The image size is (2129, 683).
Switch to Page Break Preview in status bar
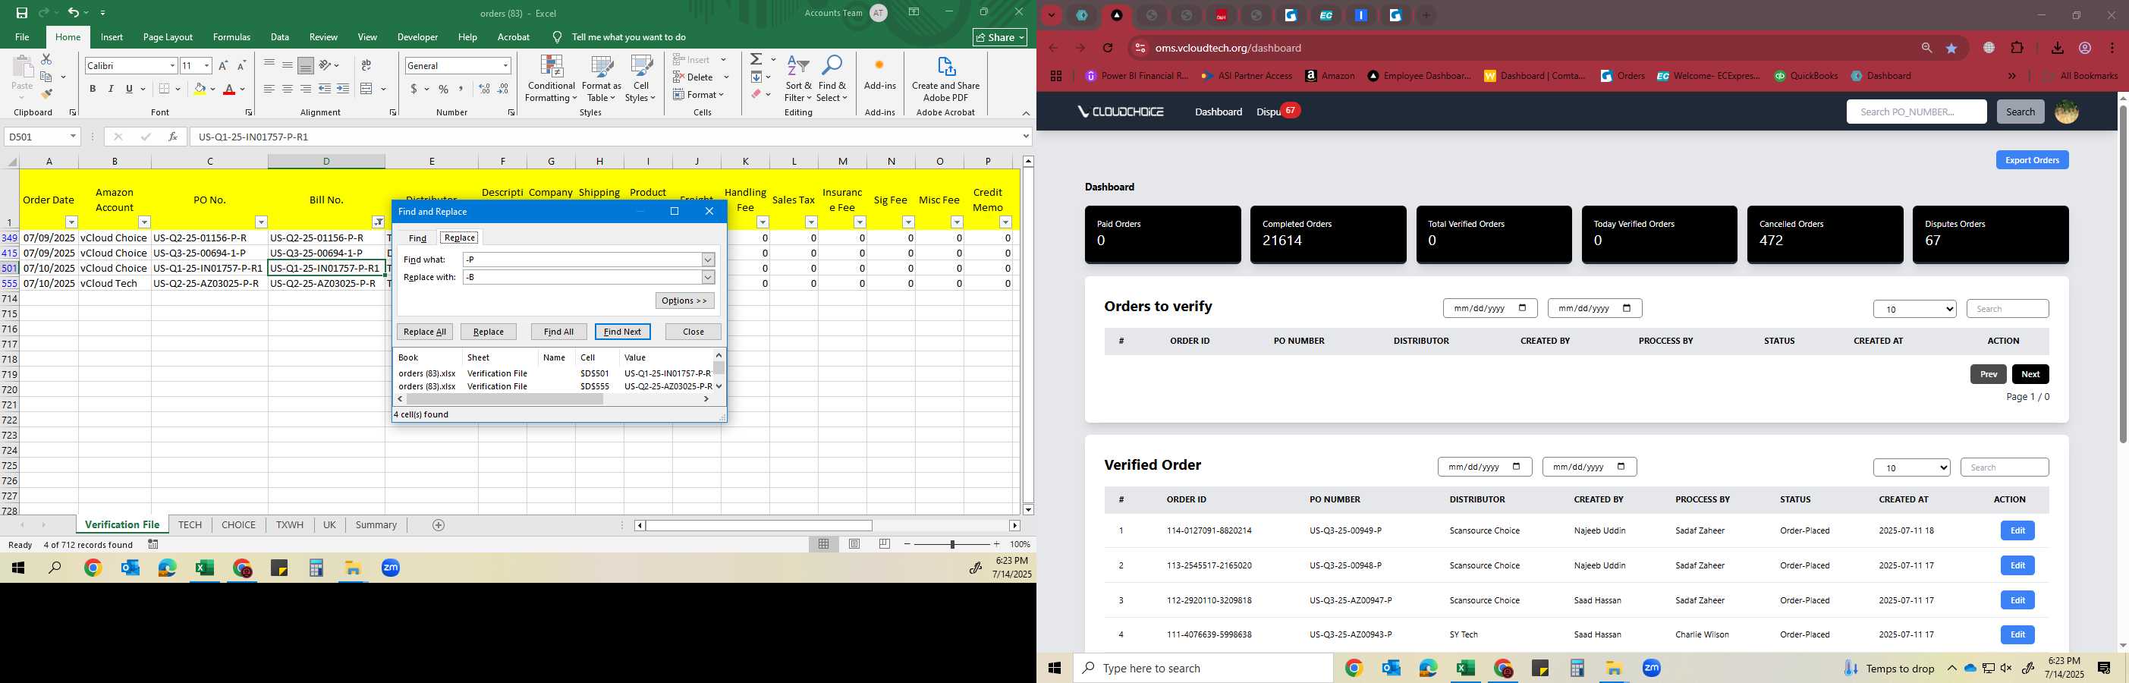coord(885,544)
